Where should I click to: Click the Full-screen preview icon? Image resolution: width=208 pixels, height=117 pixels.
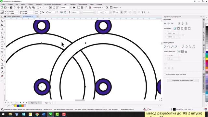click(74, 7)
